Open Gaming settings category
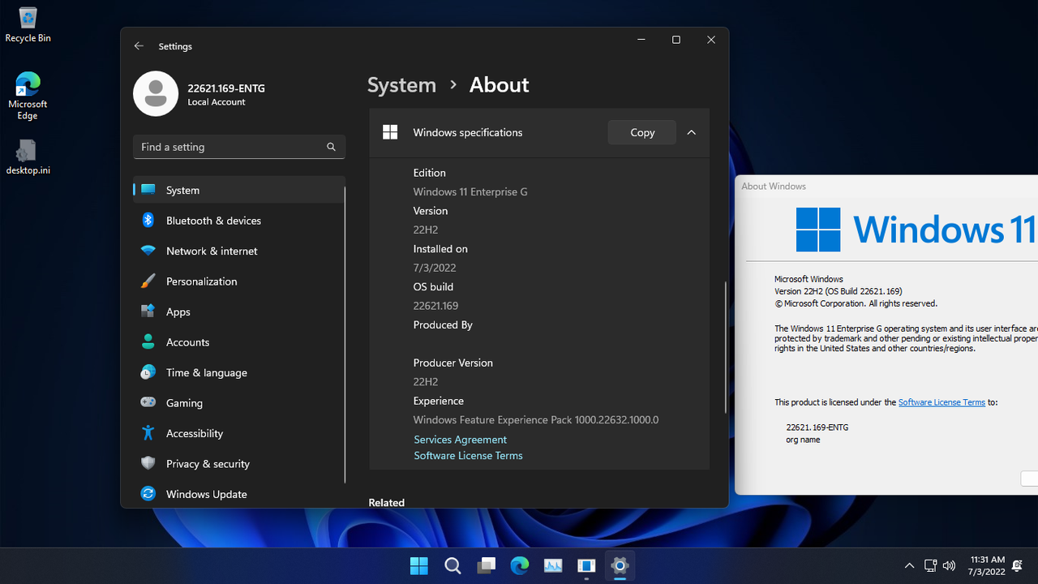Viewport: 1038px width, 584px height. coord(184,403)
